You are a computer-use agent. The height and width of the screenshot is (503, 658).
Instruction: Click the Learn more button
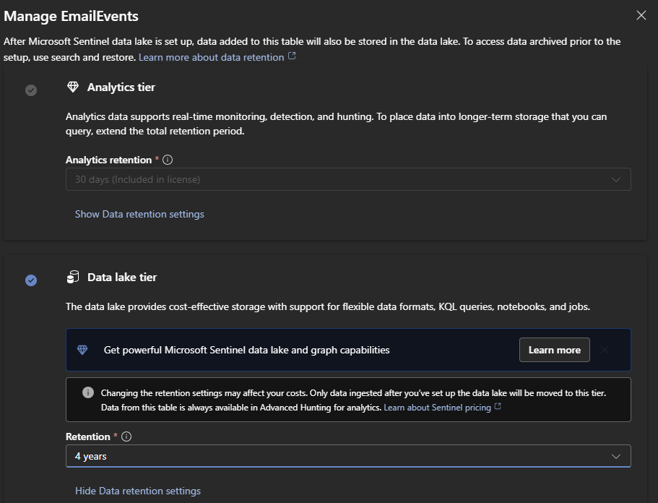tap(554, 350)
